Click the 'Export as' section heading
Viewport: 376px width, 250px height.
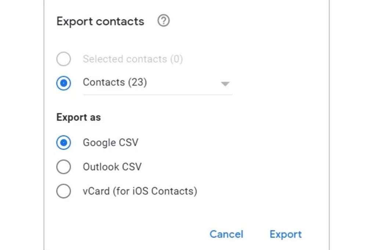[x=79, y=117]
